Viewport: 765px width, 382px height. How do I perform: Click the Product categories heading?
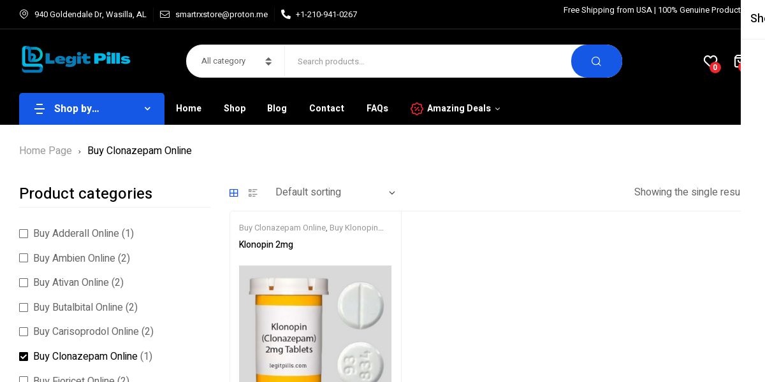click(x=85, y=194)
